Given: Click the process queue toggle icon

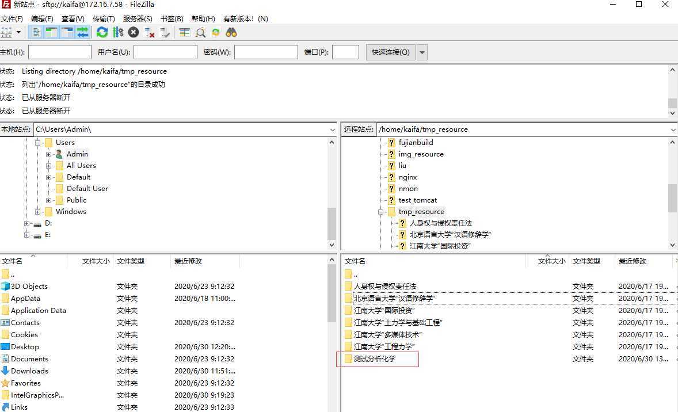Looking at the screenshot, I should [x=118, y=32].
